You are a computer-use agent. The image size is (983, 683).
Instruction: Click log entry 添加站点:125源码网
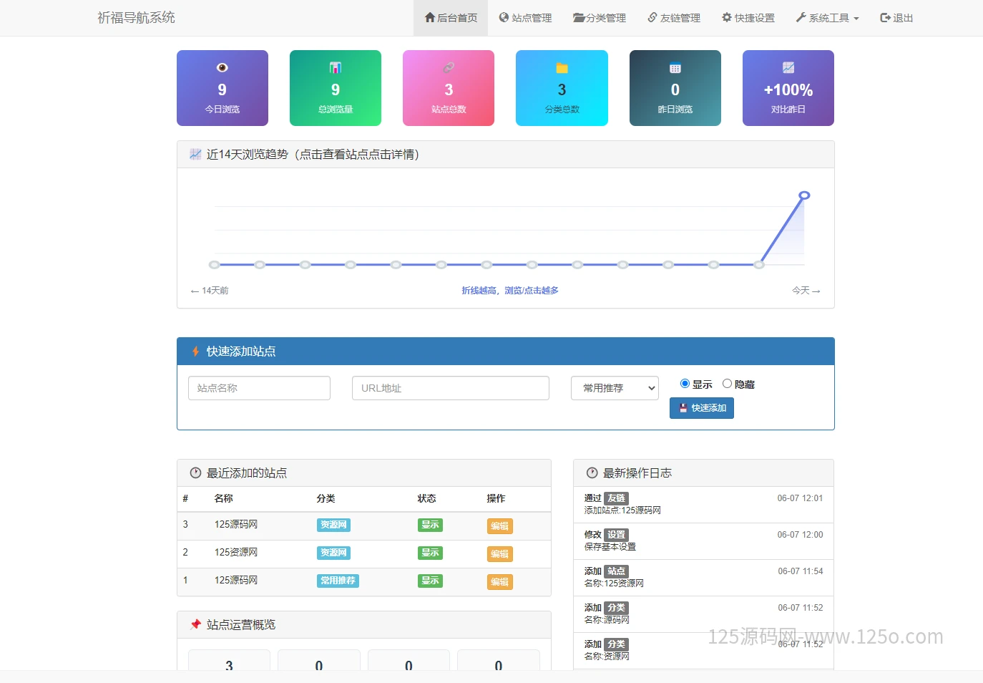[622, 510]
